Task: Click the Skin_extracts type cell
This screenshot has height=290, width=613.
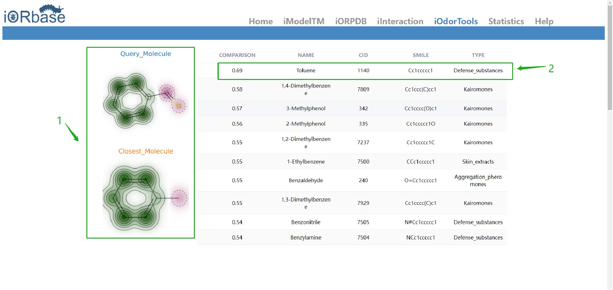Action: tap(478, 162)
